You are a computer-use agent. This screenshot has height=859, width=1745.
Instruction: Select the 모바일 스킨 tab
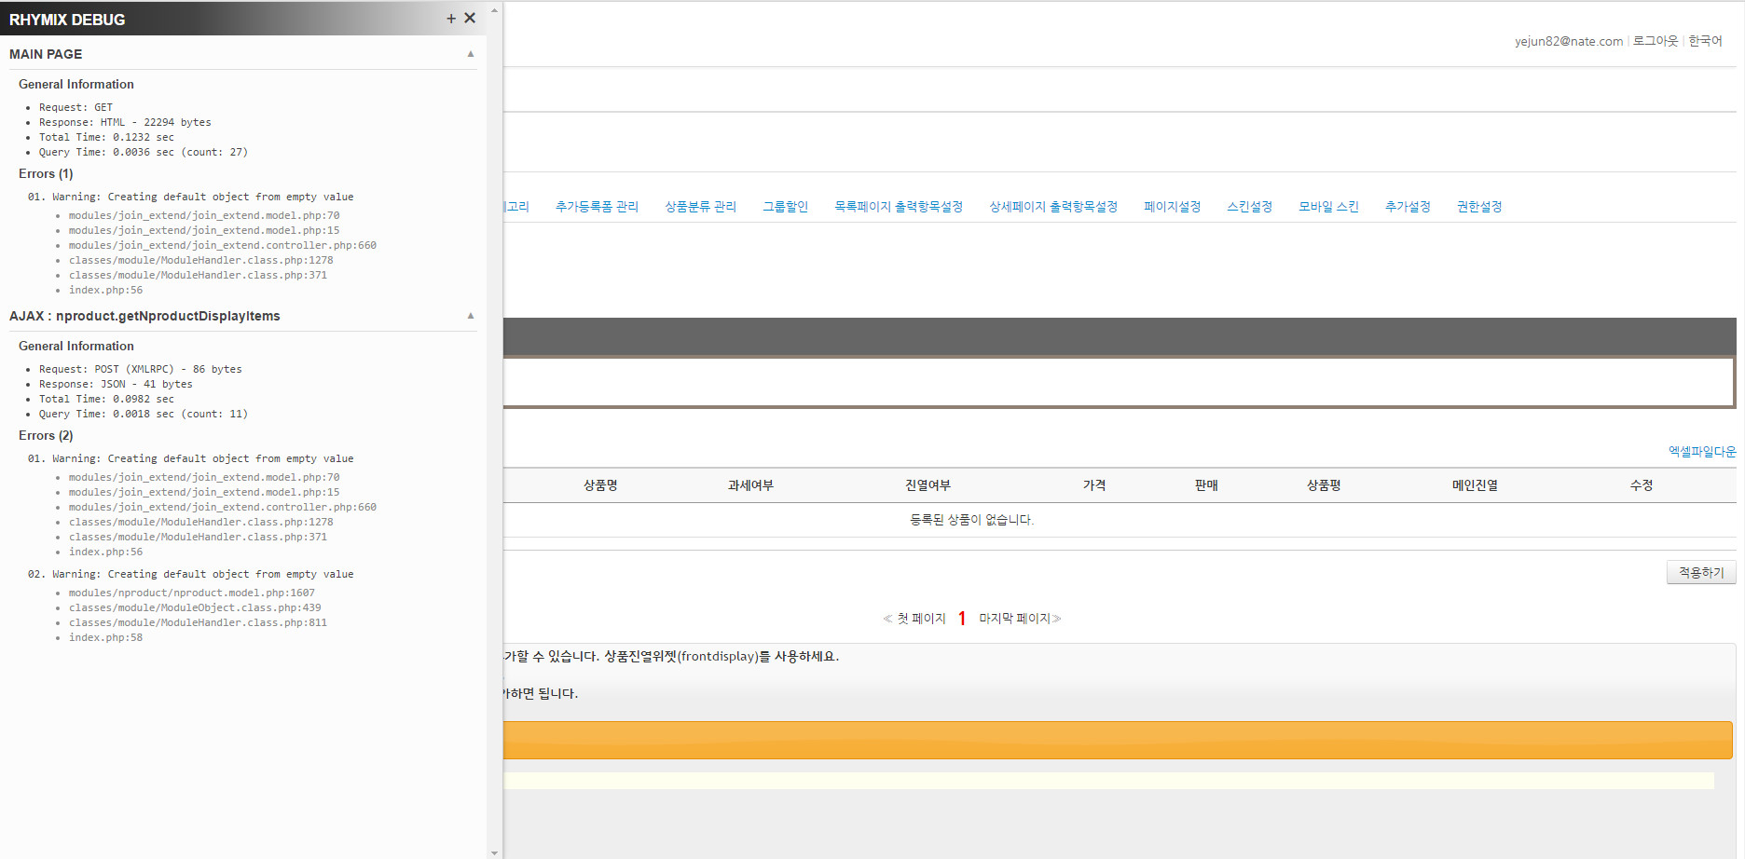[1328, 207]
